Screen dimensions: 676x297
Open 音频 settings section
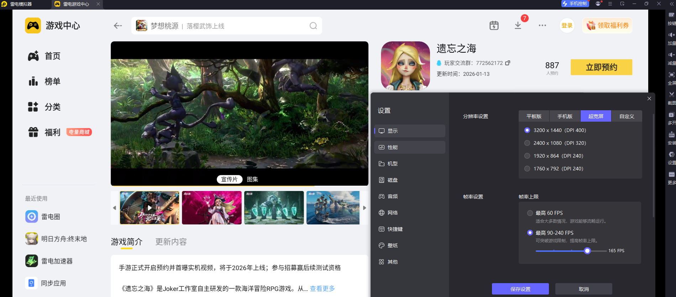click(410, 196)
